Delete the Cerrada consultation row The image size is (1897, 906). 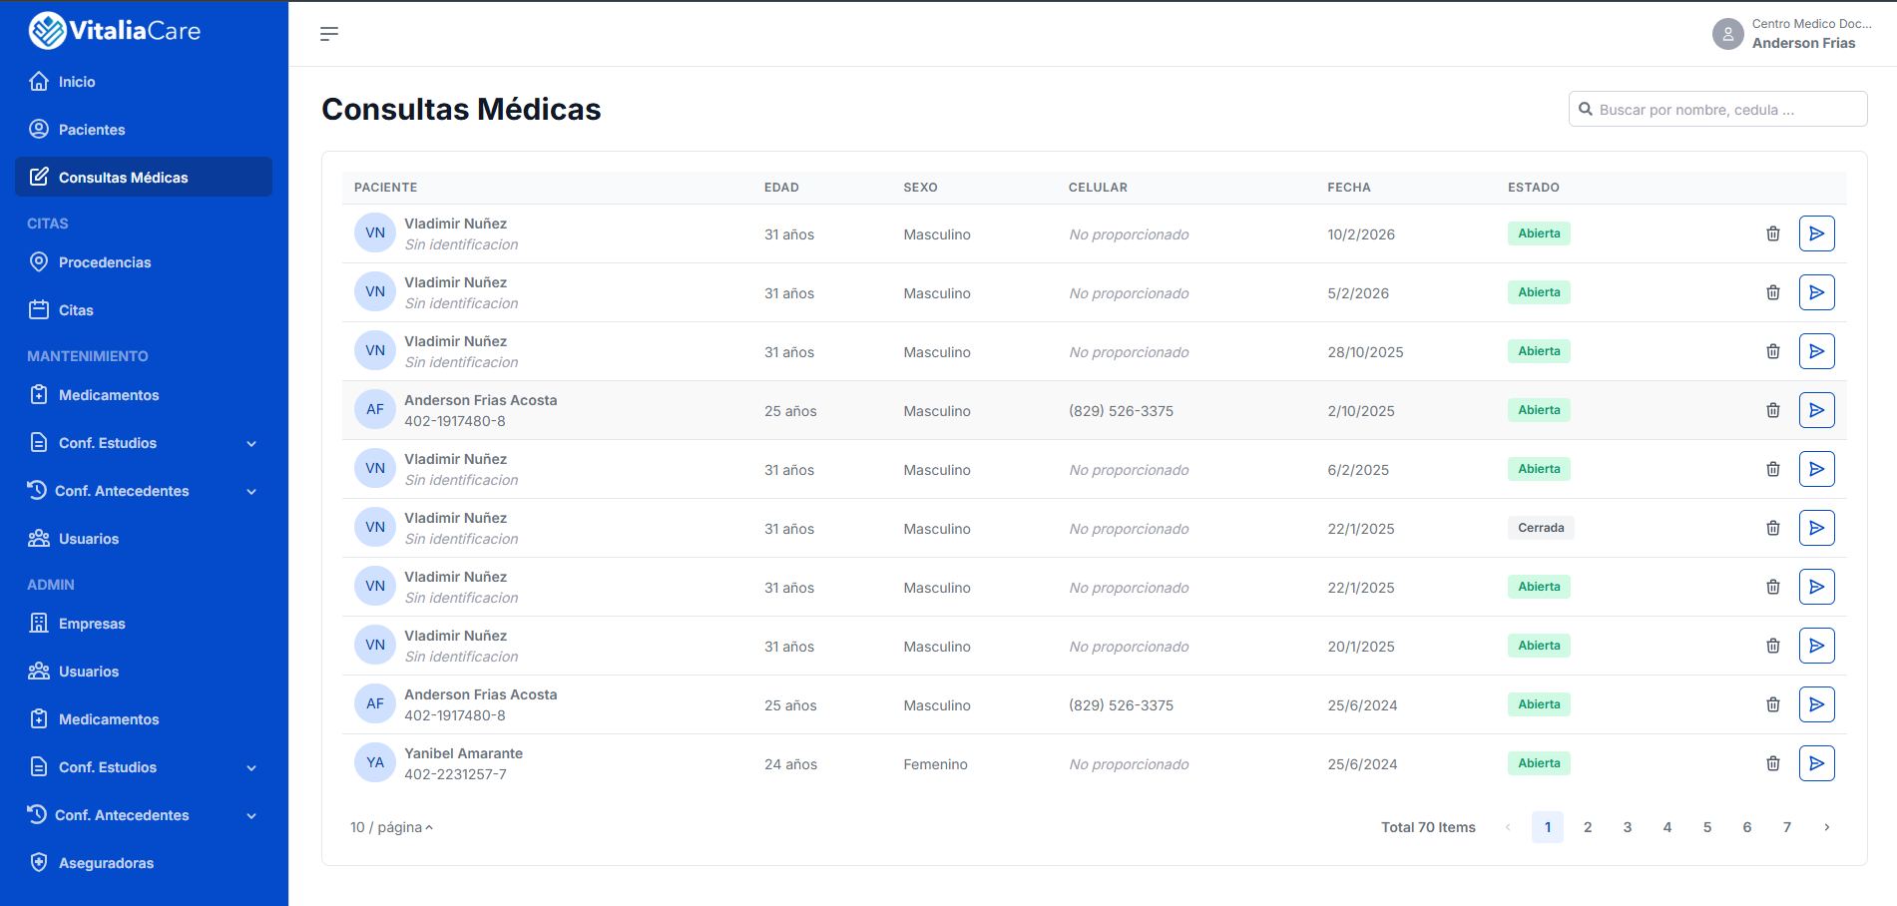(1773, 528)
